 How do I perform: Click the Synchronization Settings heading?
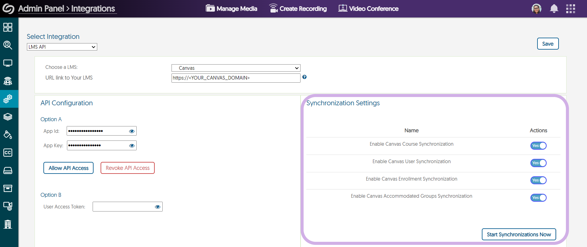click(x=343, y=103)
